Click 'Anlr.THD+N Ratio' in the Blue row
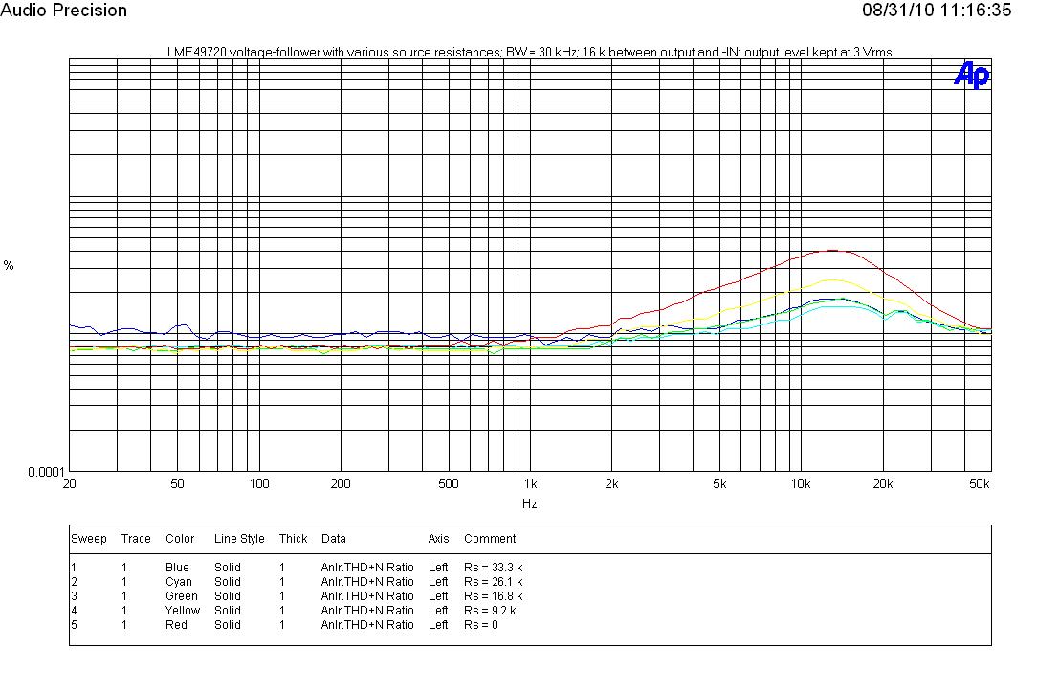 coord(367,568)
